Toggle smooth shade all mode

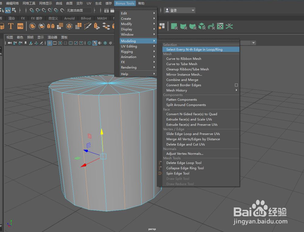[x=95, y=43]
